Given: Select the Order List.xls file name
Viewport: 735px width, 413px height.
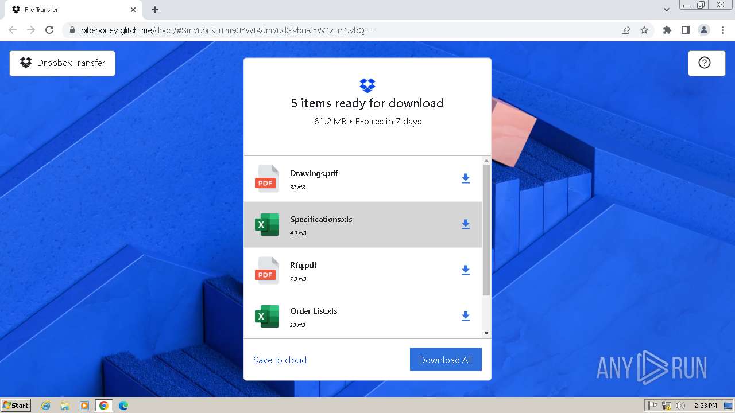Looking at the screenshot, I should [x=314, y=311].
